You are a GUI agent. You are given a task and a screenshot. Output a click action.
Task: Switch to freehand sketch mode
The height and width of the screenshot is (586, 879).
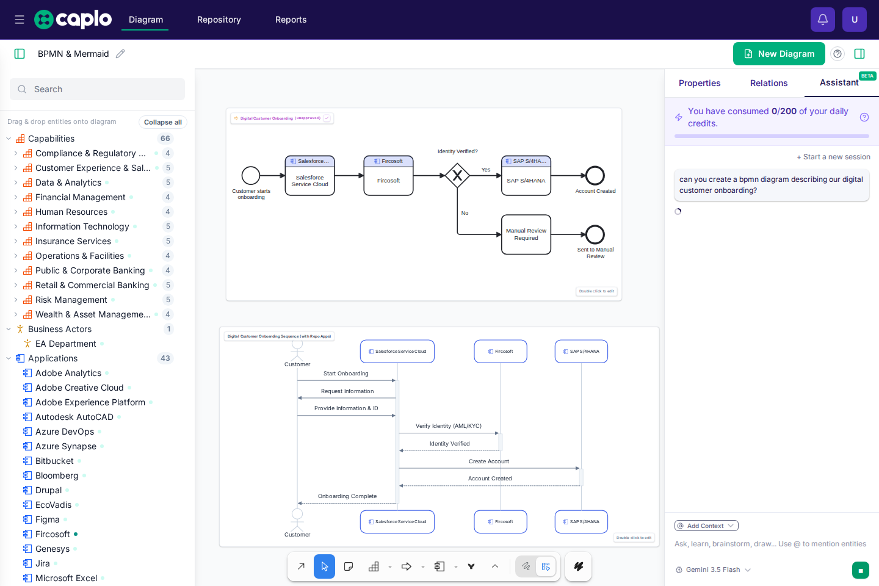tap(526, 566)
